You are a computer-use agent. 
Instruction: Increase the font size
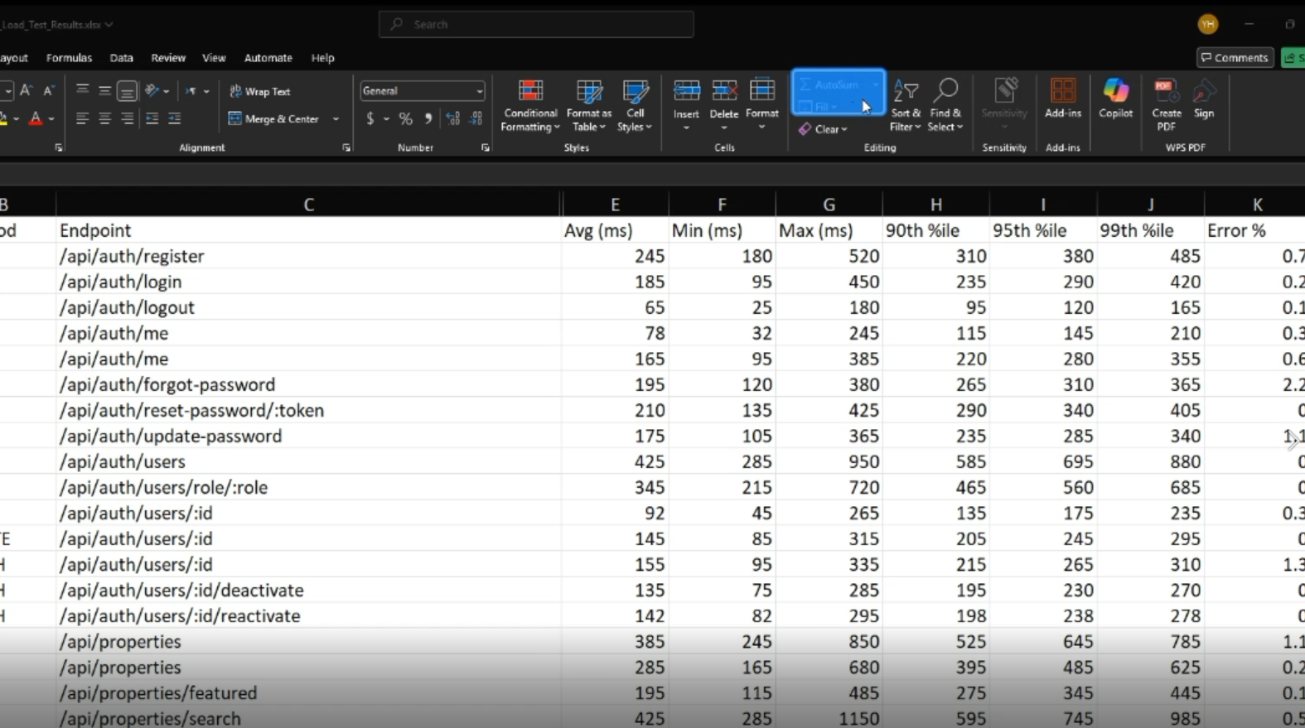coord(26,90)
